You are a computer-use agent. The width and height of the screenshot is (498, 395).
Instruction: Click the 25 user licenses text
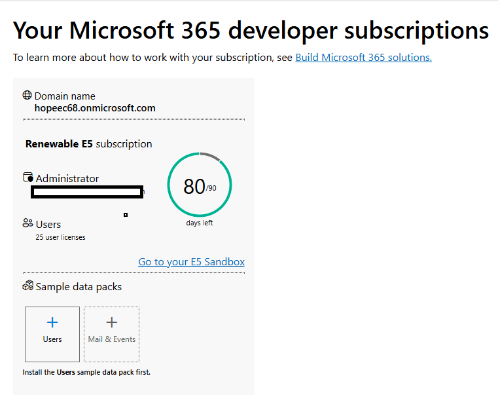pyautogui.click(x=60, y=237)
